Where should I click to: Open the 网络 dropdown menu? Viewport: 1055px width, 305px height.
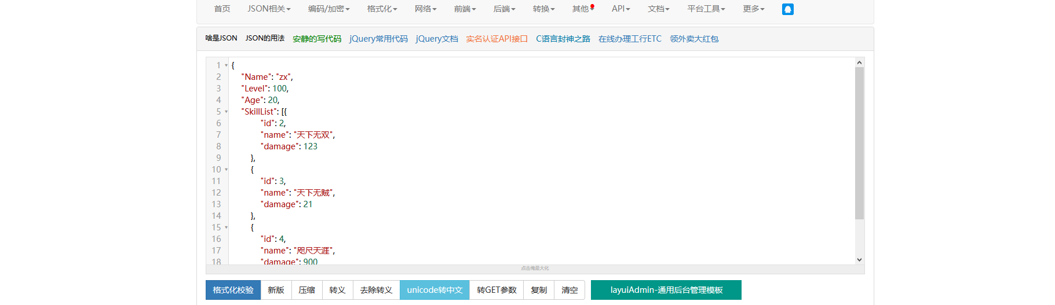[425, 9]
